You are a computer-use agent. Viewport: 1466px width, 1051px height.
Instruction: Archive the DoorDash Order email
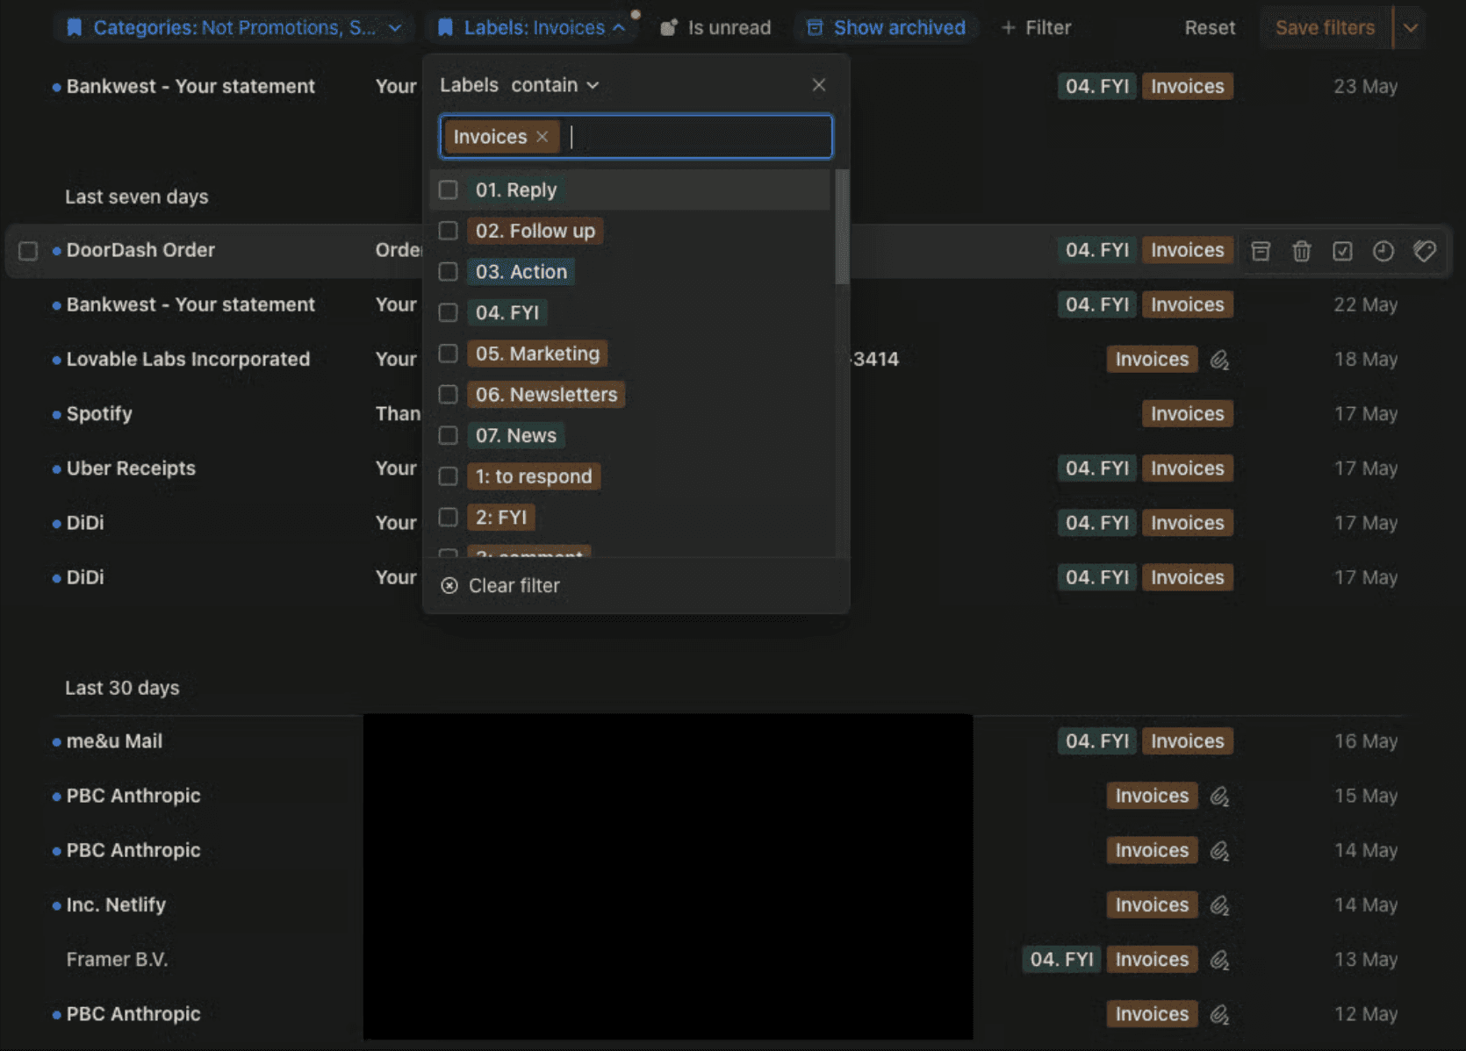[x=1261, y=251]
